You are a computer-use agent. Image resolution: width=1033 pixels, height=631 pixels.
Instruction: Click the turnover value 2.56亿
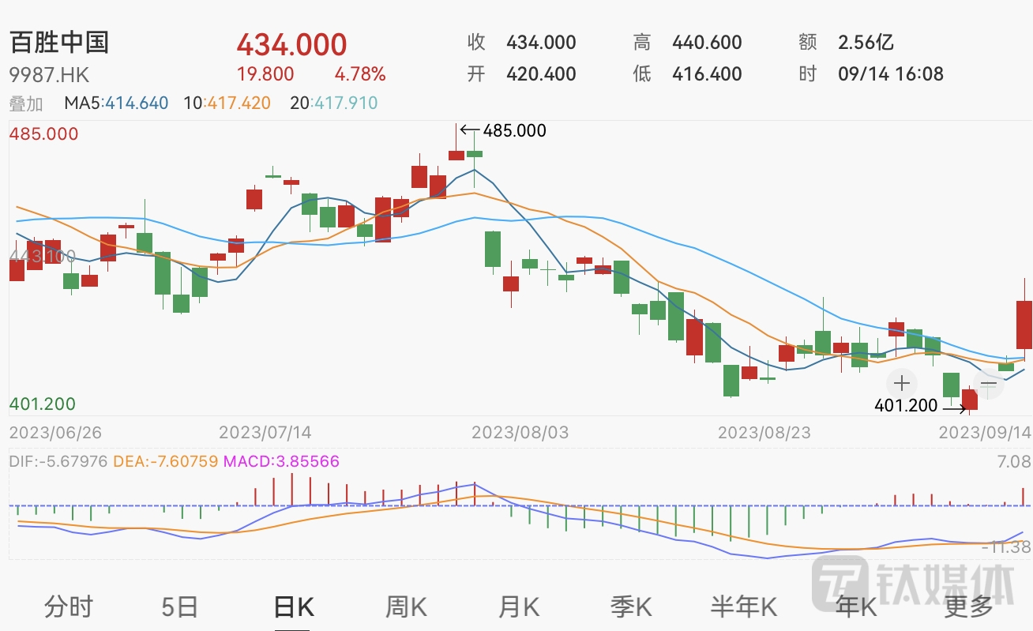pos(866,43)
